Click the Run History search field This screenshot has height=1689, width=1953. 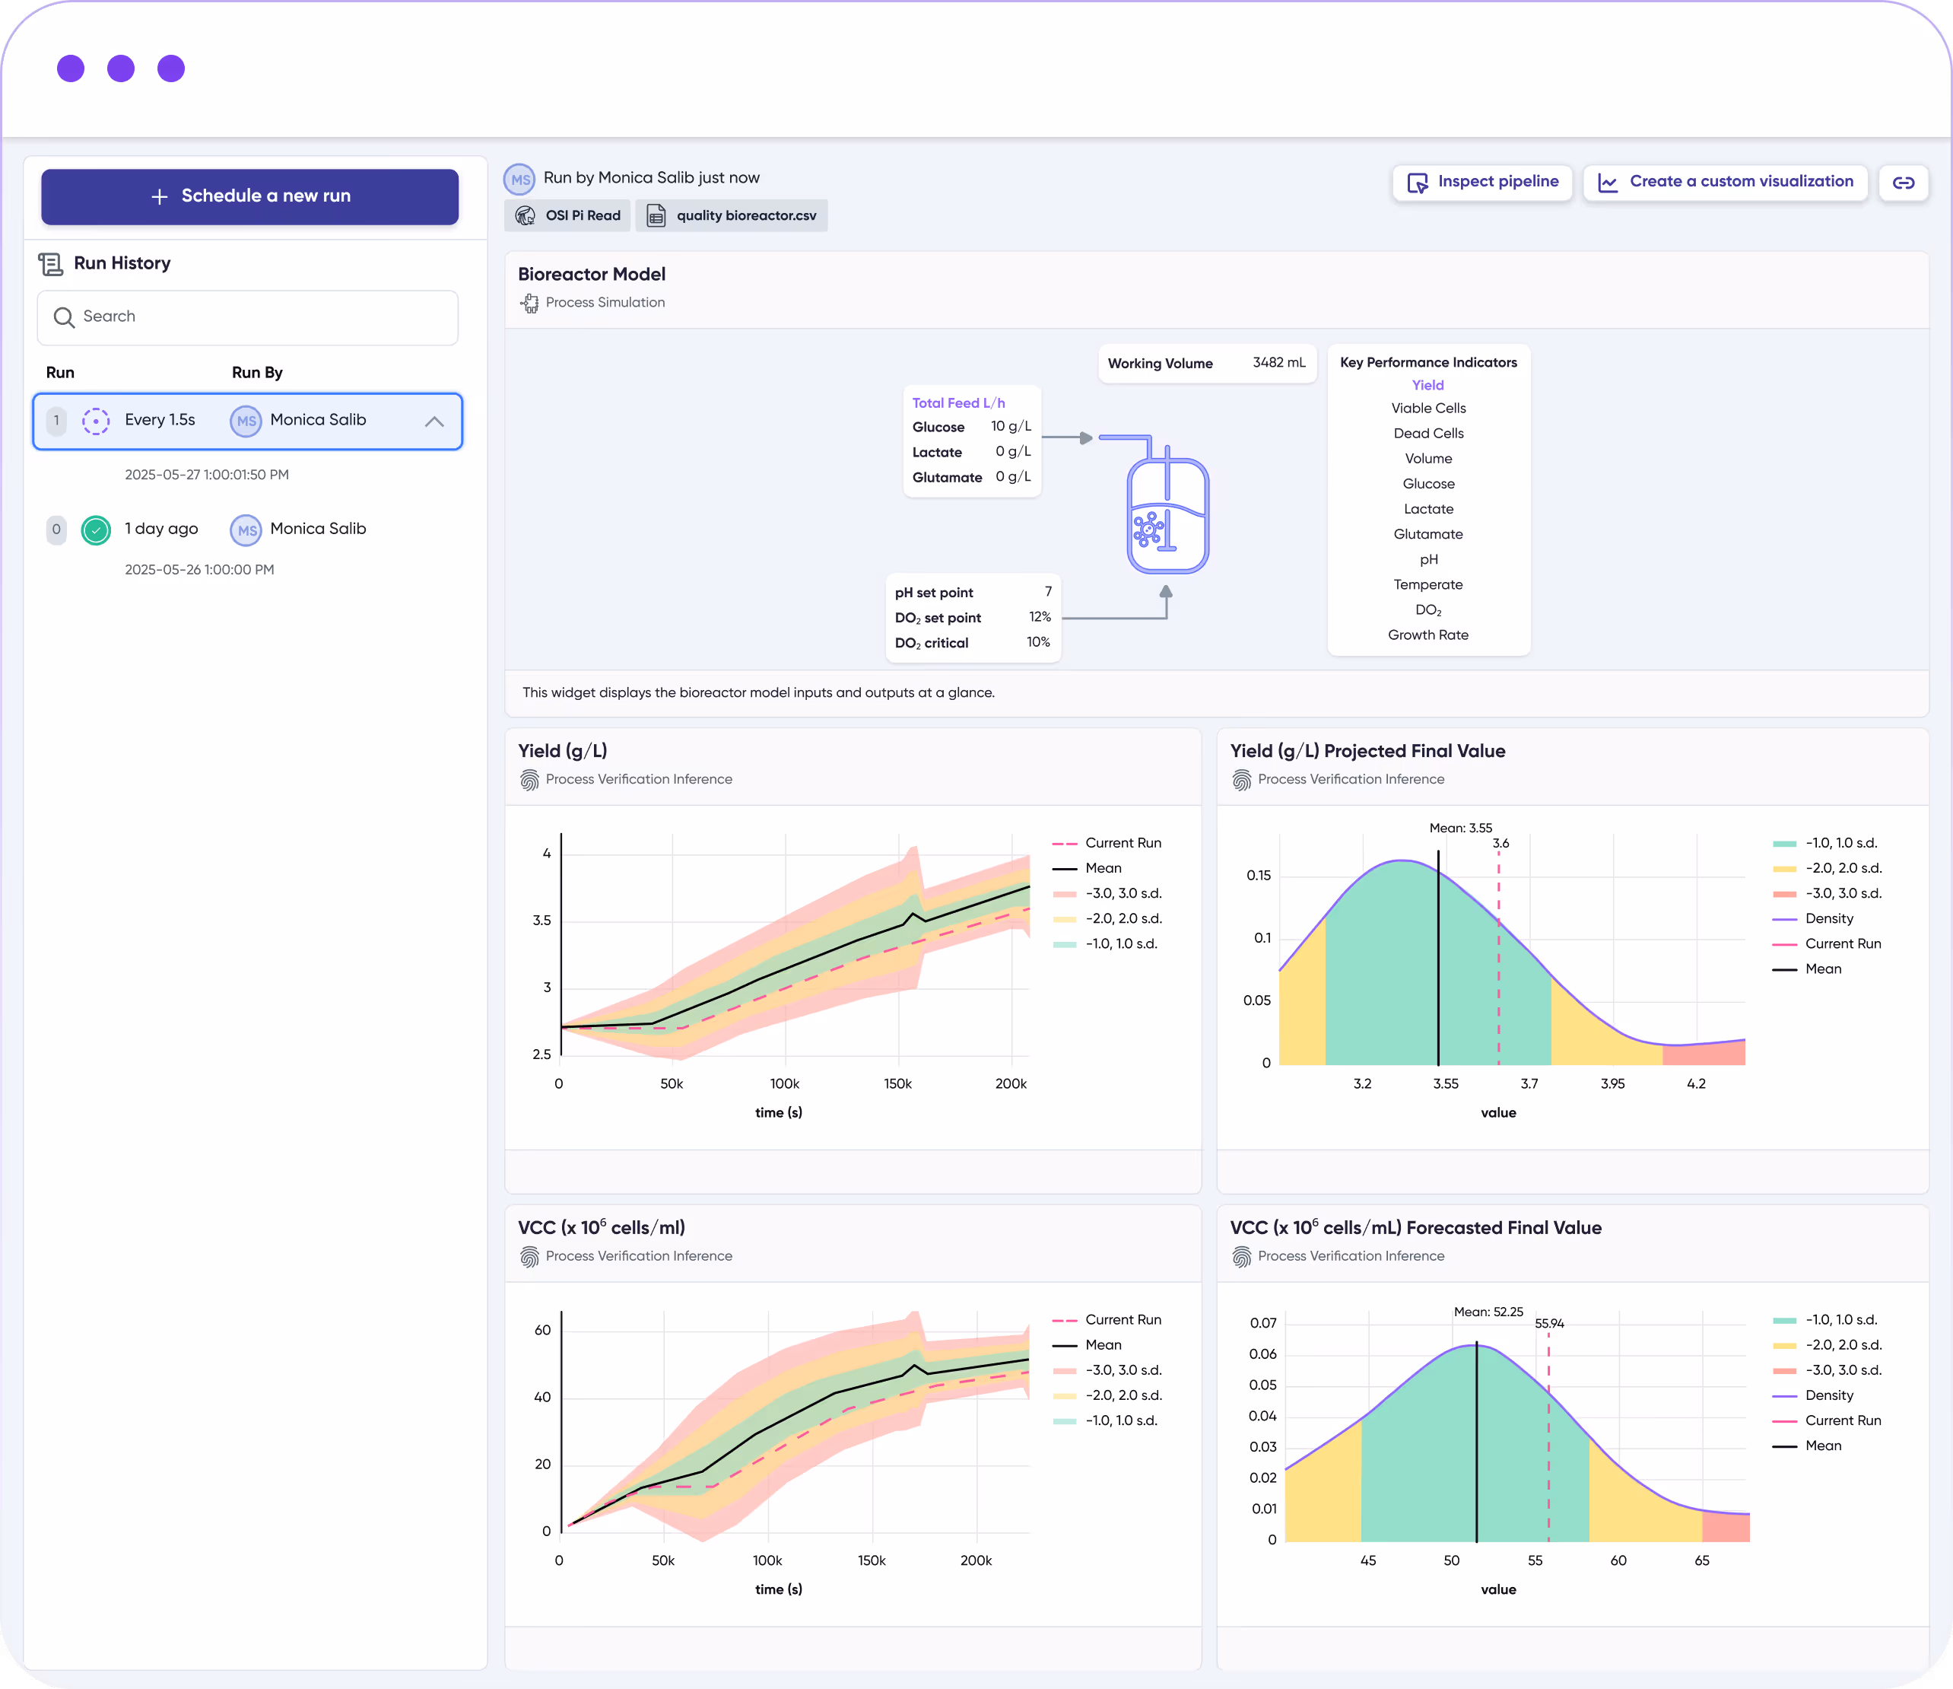coord(248,316)
